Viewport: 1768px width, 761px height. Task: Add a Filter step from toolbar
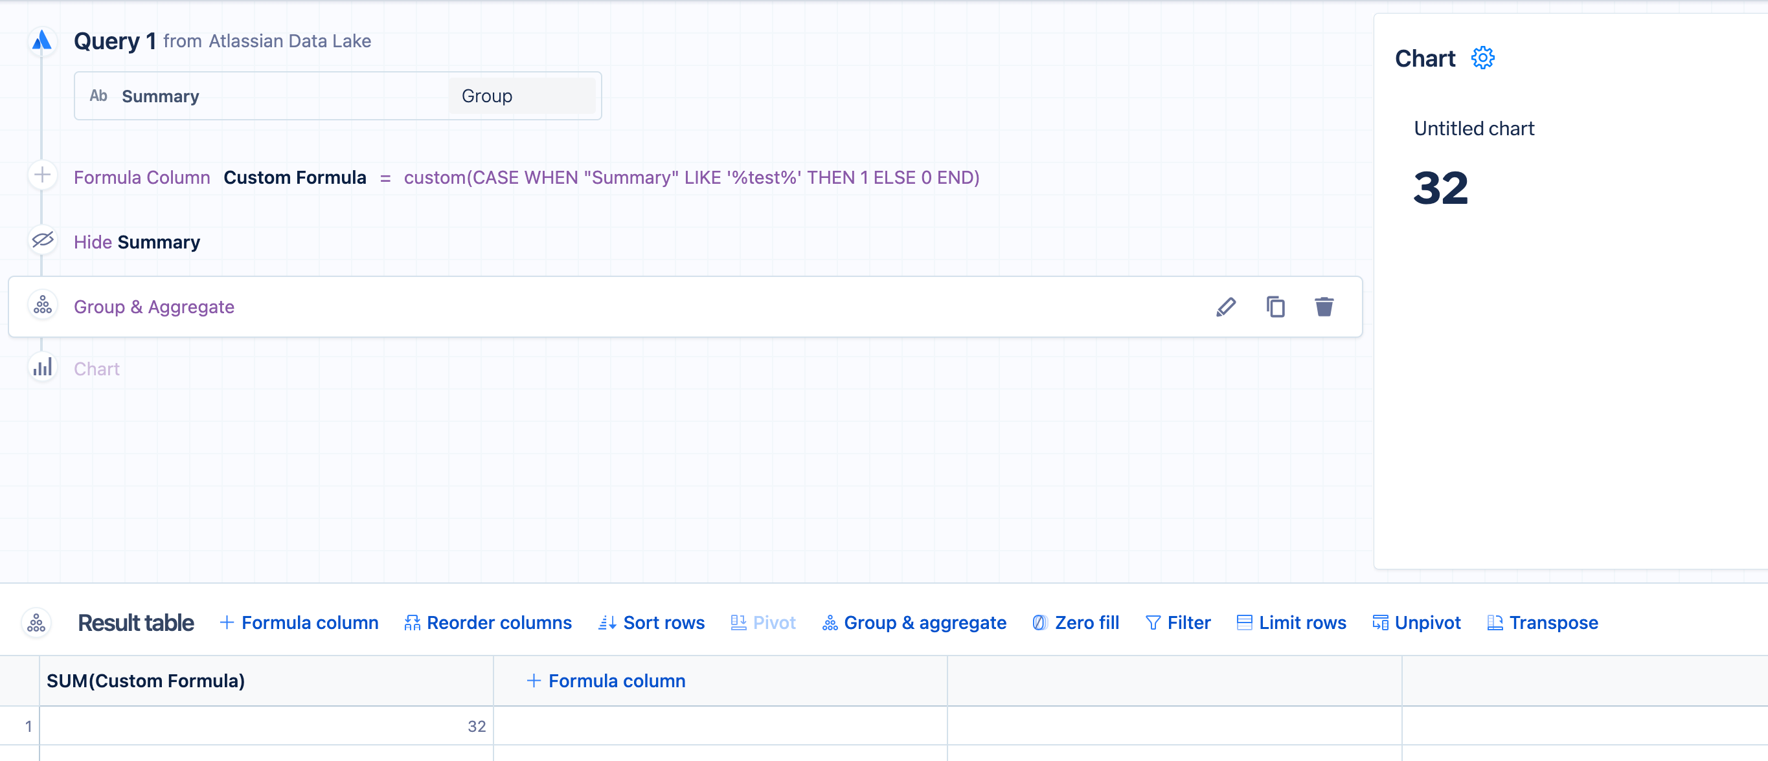click(x=1178, y=623)
